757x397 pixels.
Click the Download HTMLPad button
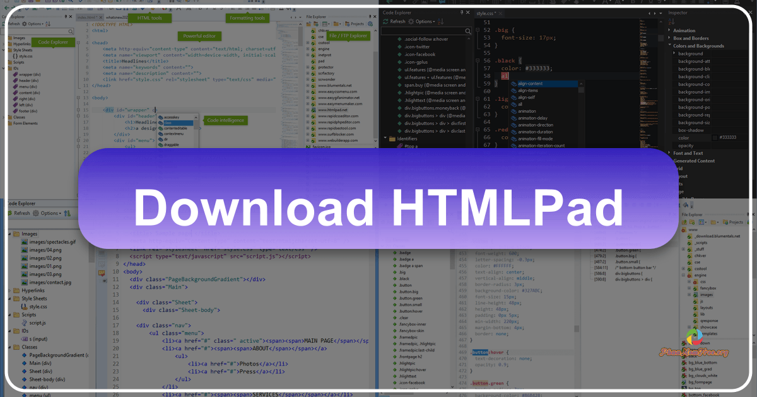378,208
